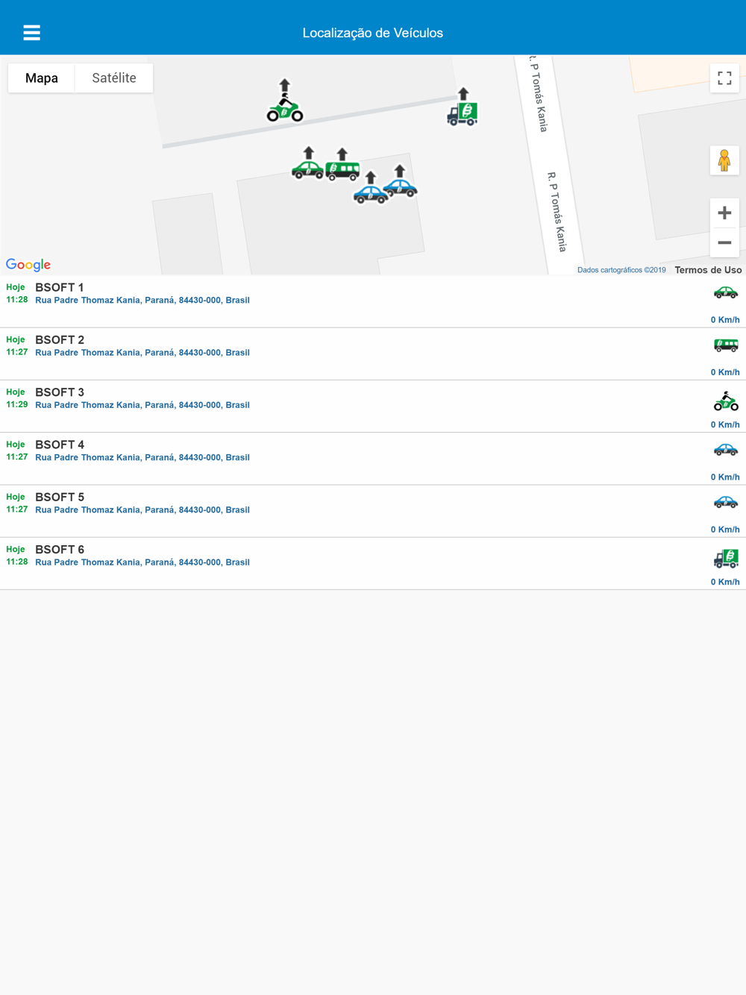Switch to Satélite view

[114, 78]
